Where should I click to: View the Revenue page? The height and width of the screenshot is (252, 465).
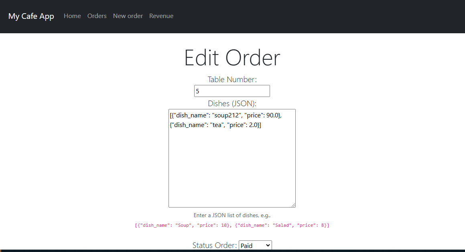point(161,16)
